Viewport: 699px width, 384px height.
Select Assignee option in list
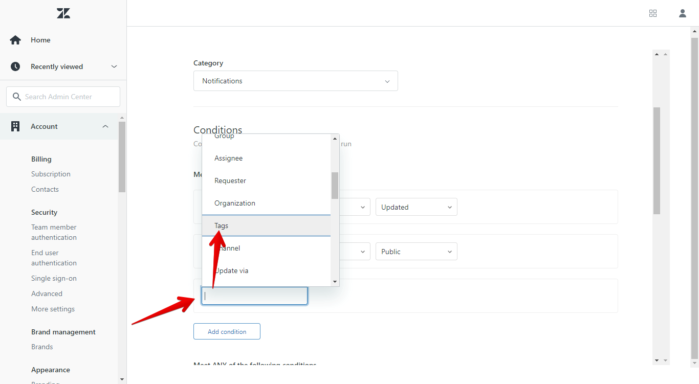pyautogui.click(x=229, y=158)
